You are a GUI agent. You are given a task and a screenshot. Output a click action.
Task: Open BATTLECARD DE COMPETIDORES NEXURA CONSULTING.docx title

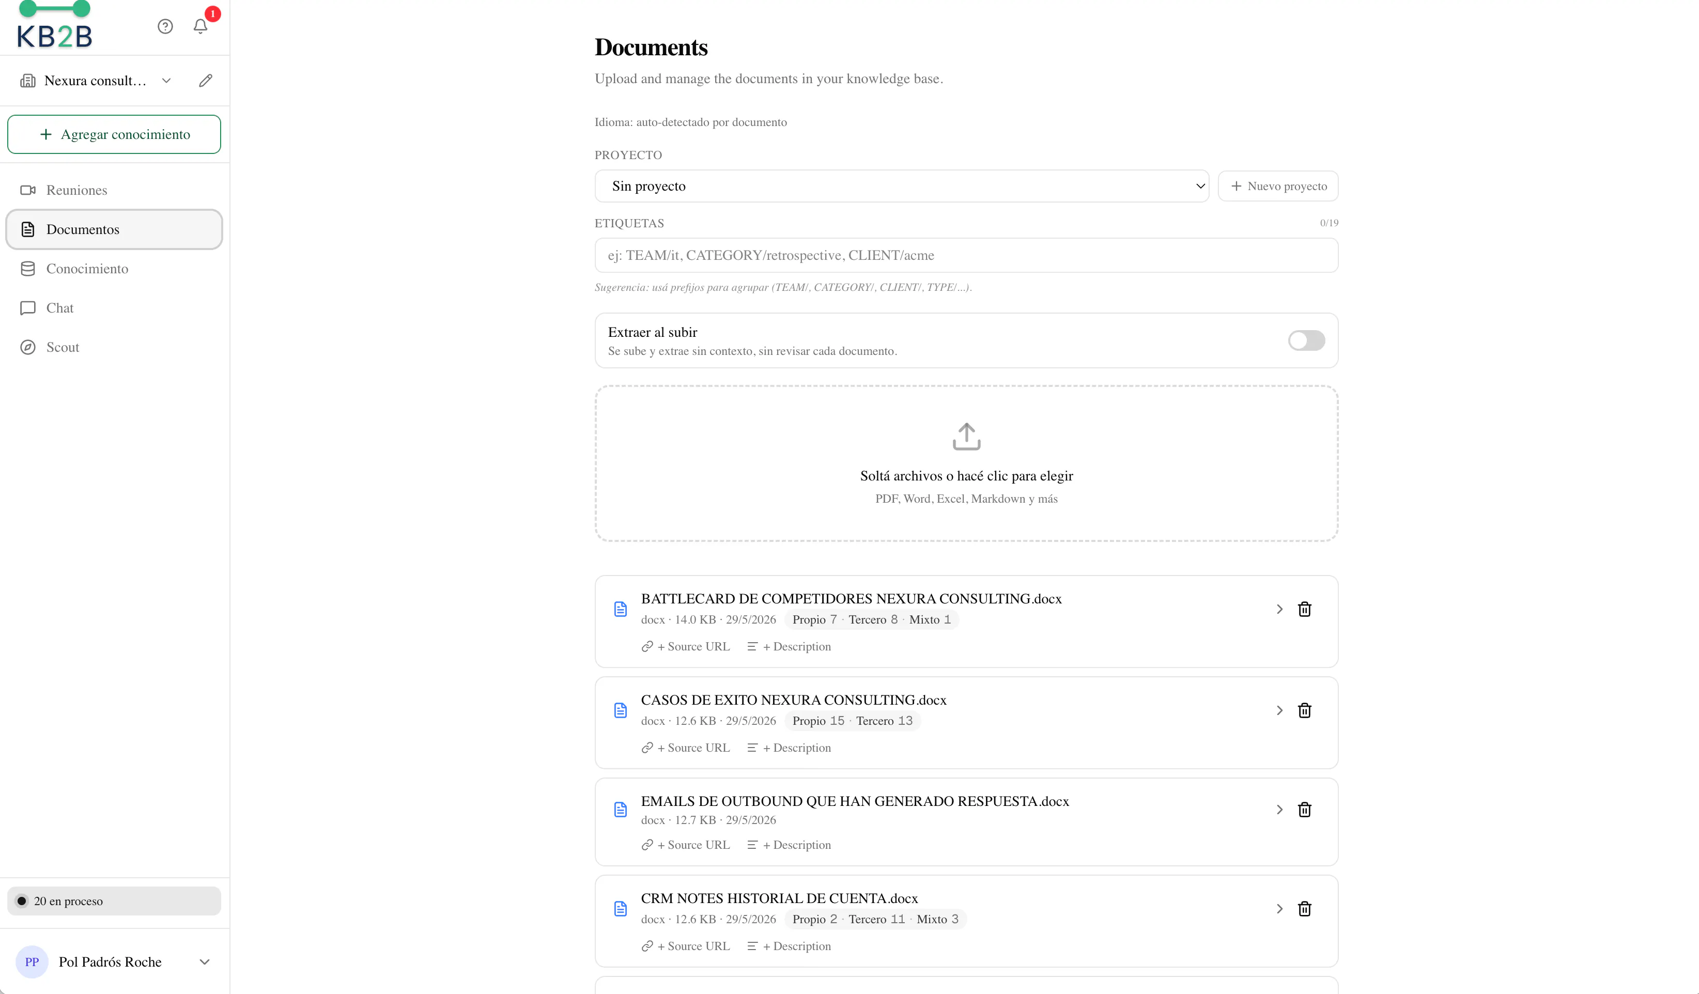pos(851,598)
